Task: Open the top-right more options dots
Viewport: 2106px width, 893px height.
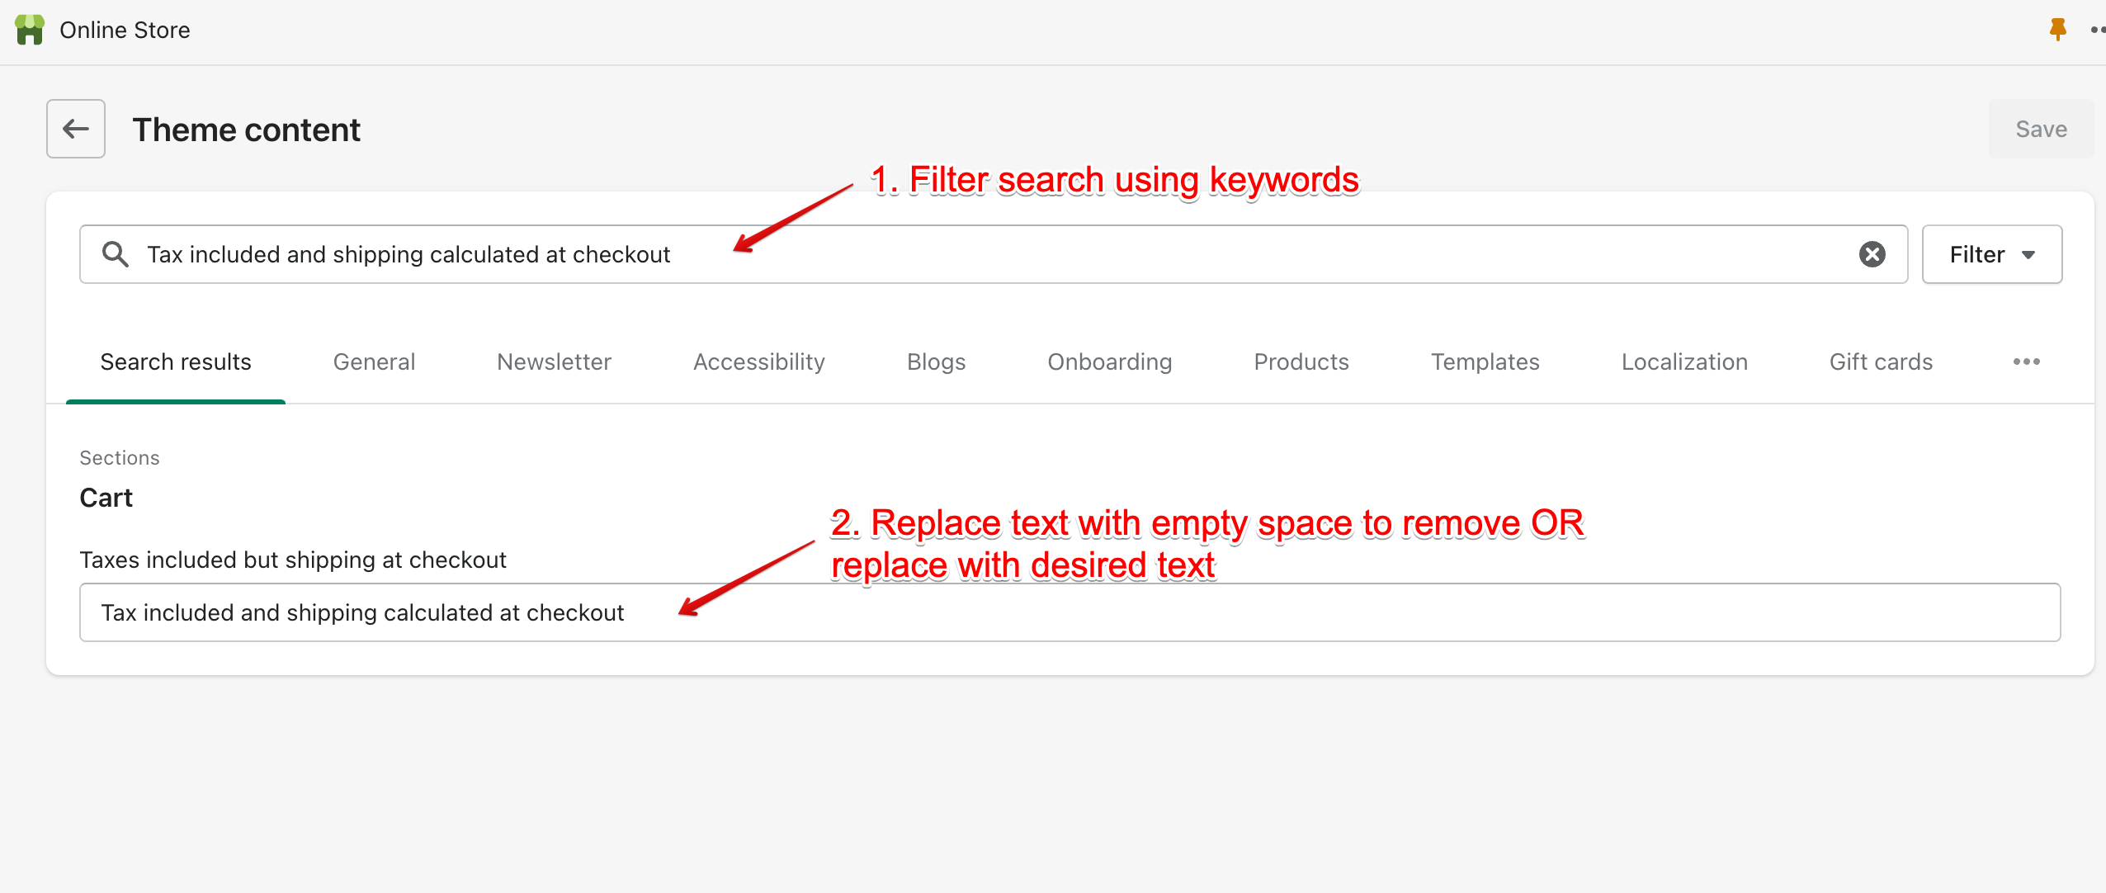Action: coord(2097,30)
